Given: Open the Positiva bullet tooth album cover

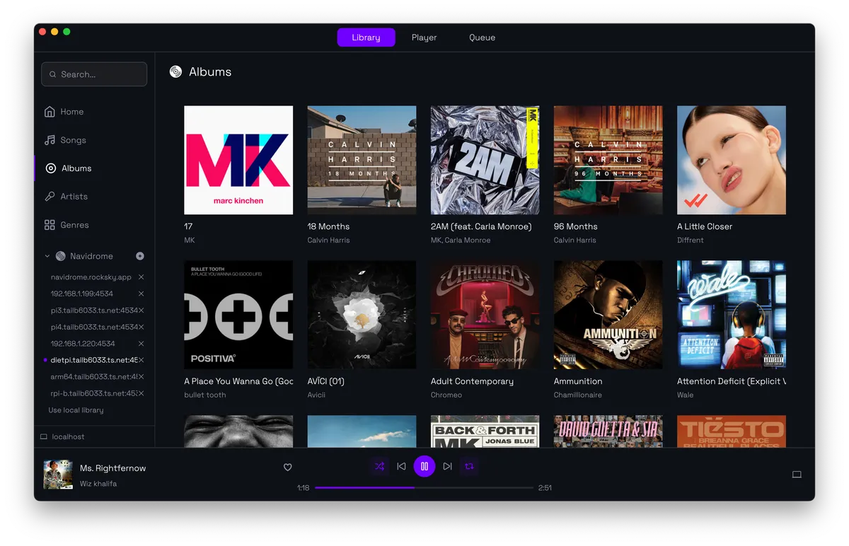Looking at the screenshot, I should 238,315.
